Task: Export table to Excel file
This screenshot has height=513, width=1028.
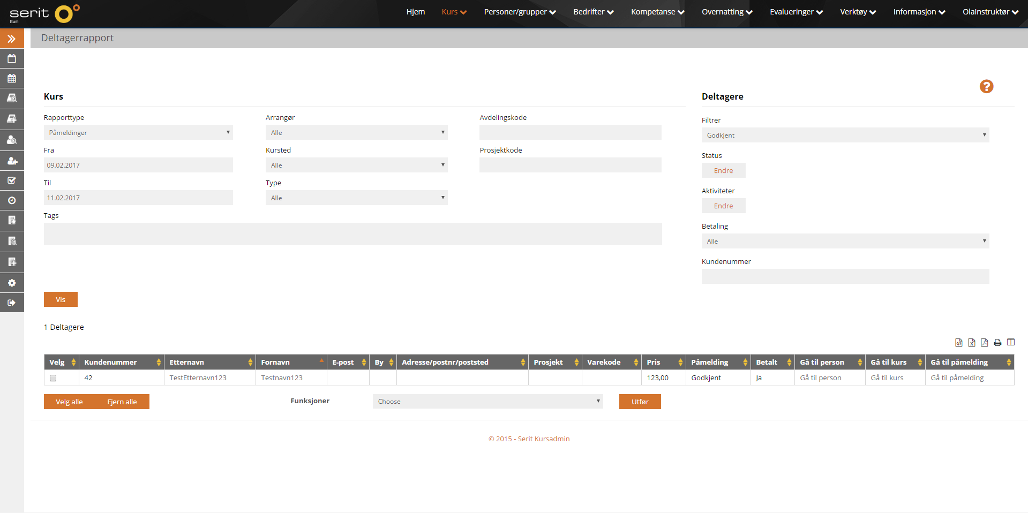Action: coord(972,343)
